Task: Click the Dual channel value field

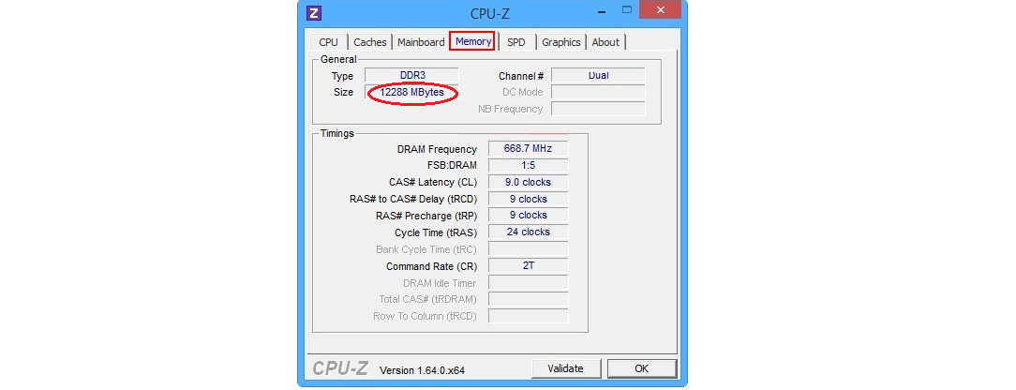Action: pos(598,75)
